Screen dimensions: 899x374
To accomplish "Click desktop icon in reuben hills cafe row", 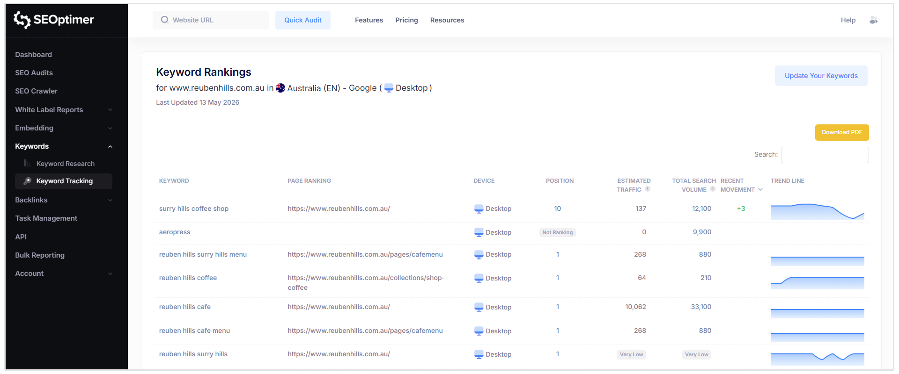I will (x=479, y=307).
